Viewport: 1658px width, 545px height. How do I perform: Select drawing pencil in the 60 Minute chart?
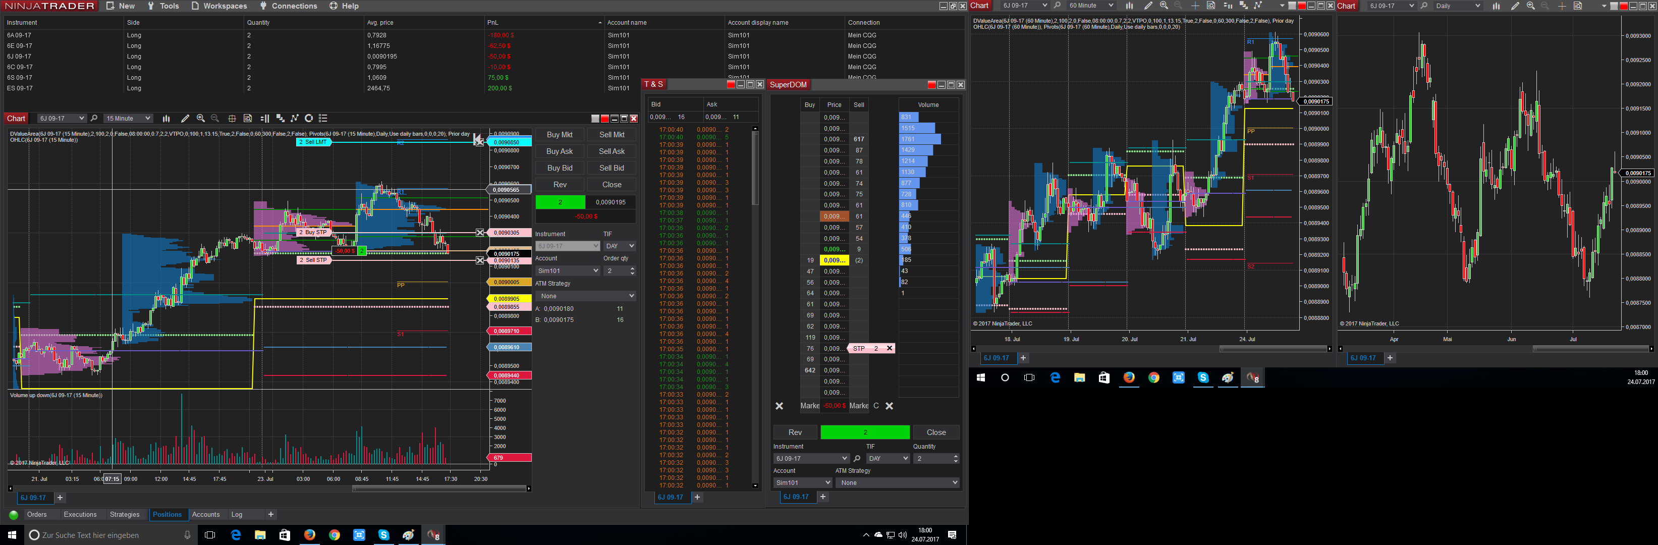point(1148,6)
